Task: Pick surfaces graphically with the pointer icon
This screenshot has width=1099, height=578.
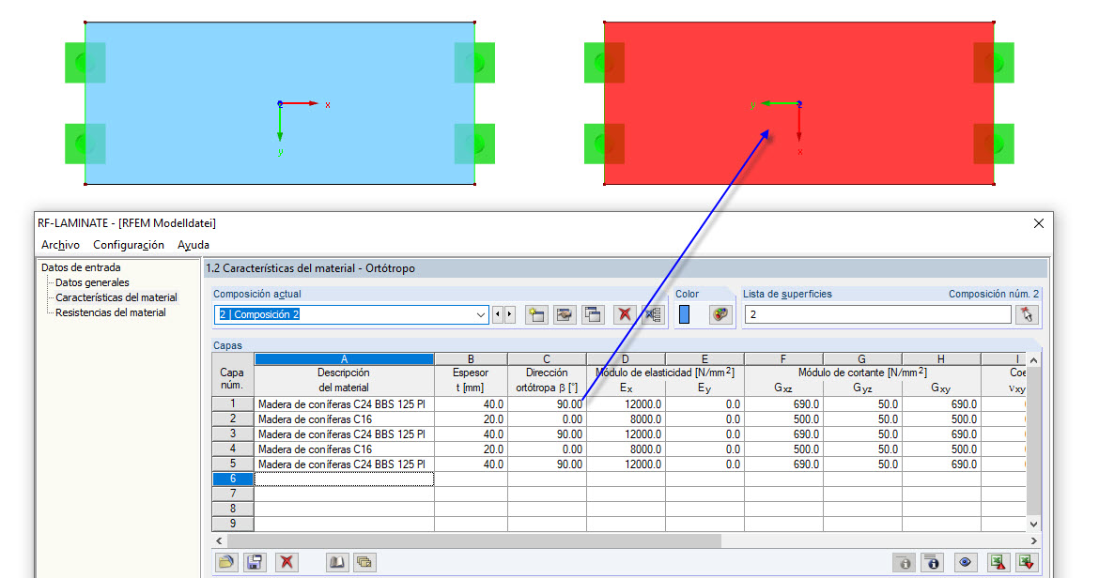Action: pyautogui.click(x=1027, y=315)
